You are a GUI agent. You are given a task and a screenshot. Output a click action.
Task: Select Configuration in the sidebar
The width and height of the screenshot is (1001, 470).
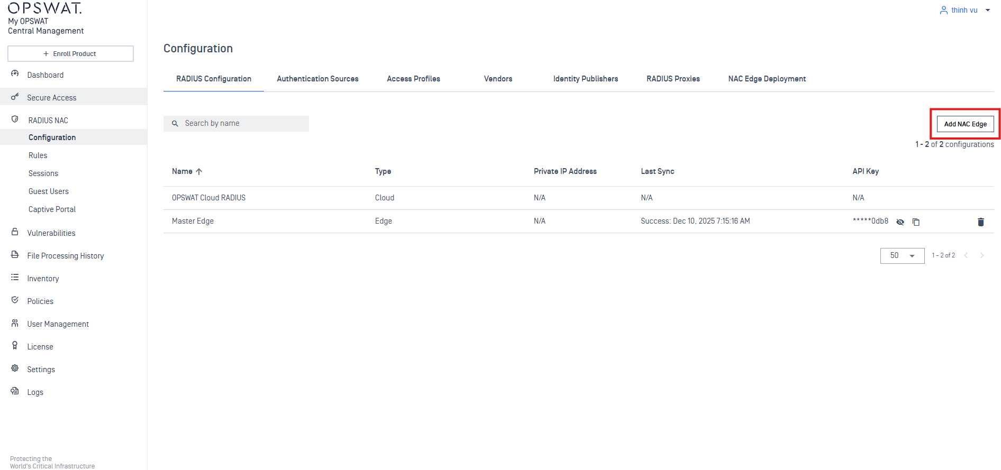(74, 137)
